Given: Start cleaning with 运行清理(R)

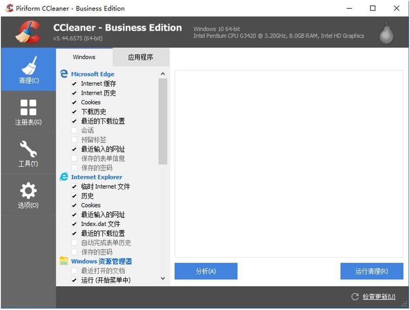Looking at the screenshot, I should pyautogui.click(x=371, y=271).
